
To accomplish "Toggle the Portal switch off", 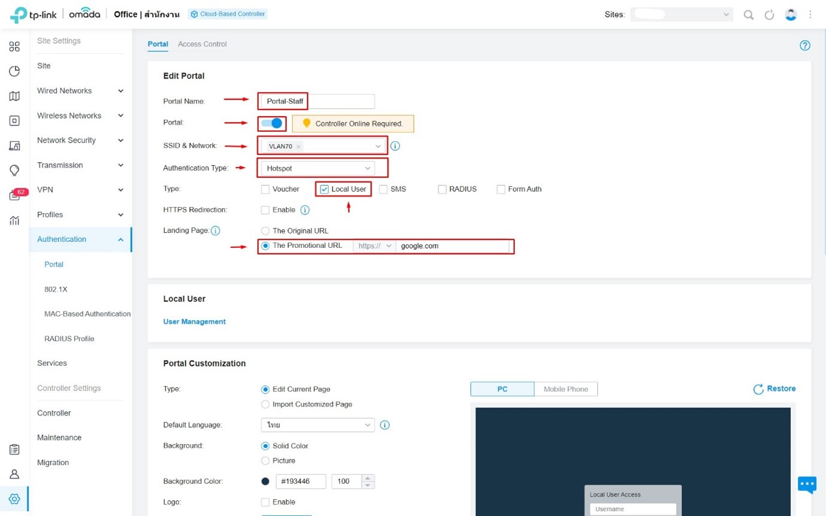I will coord(271,123).
